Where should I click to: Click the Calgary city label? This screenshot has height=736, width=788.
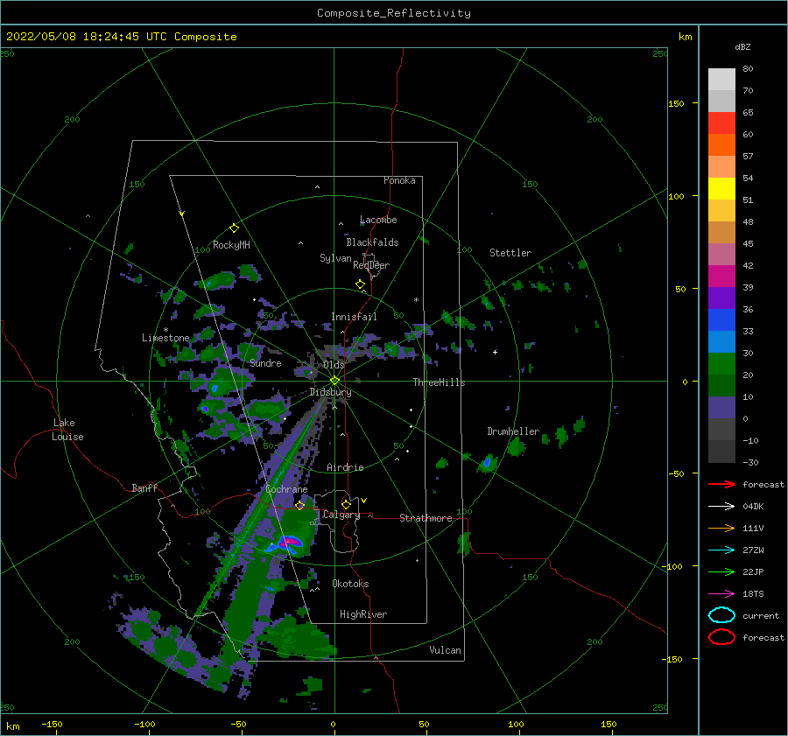[x=341, y=515]
